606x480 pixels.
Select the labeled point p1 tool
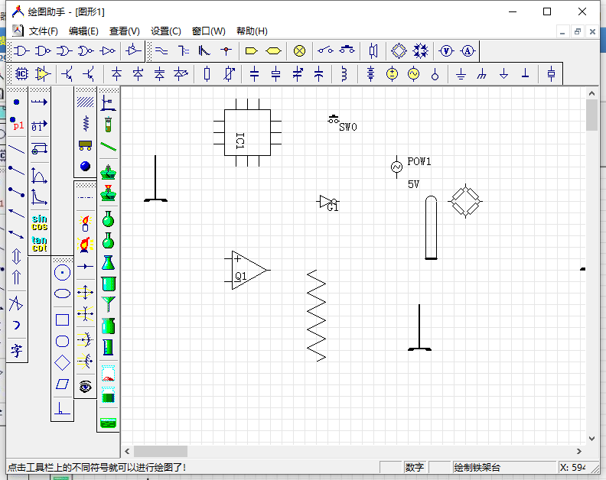pos(17,124)
